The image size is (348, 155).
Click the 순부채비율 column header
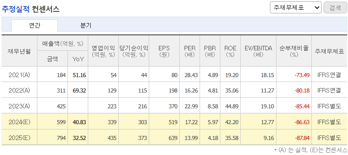click(x=294, y=51)
